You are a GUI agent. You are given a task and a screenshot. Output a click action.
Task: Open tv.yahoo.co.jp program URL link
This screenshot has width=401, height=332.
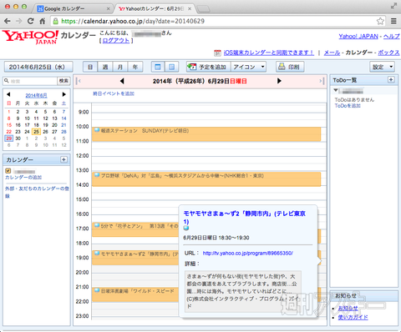[x=248, y=253]
